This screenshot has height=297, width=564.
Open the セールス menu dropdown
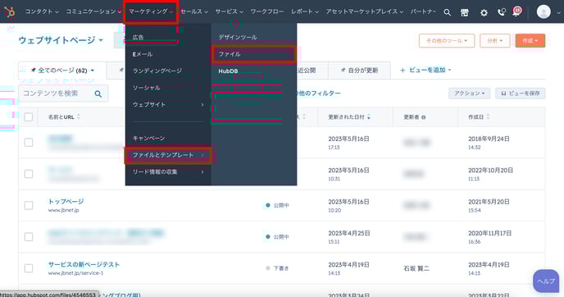coord(194,11)
